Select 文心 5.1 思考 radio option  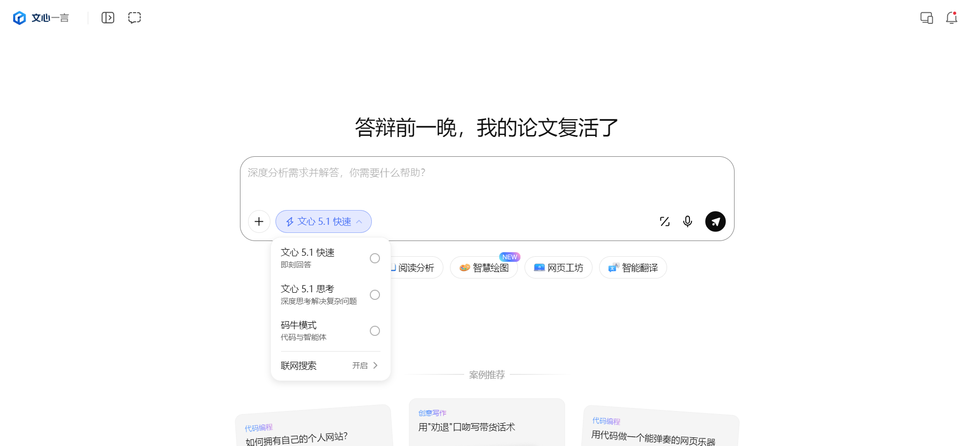tap(375, 295)
